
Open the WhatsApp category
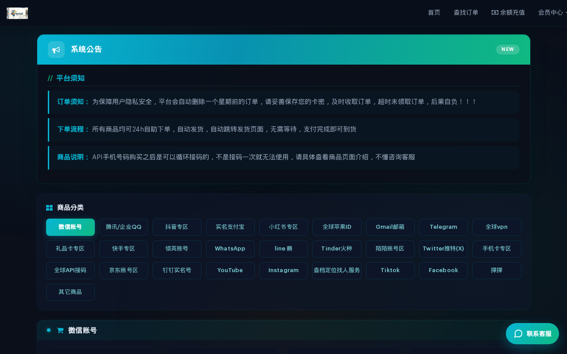(x=230, y=249)
